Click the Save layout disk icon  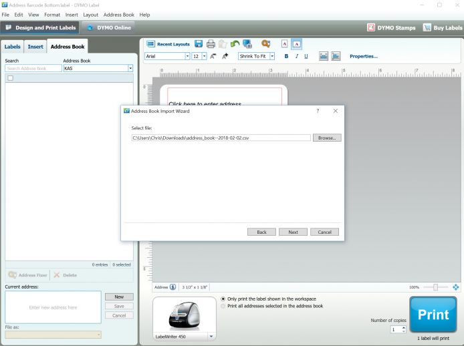(199, 44)
